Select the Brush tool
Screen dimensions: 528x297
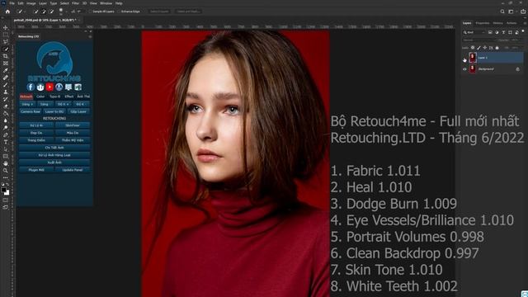pos(6,84)
